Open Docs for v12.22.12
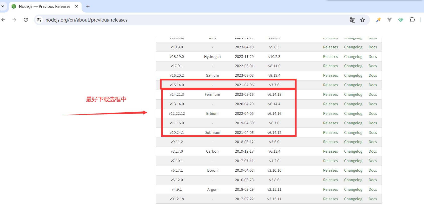The width and height of the screenshot is (424, 212). tap(373, 114)
